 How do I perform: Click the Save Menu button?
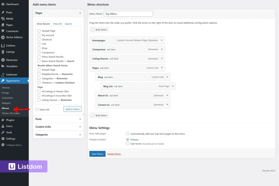point(97,154)
